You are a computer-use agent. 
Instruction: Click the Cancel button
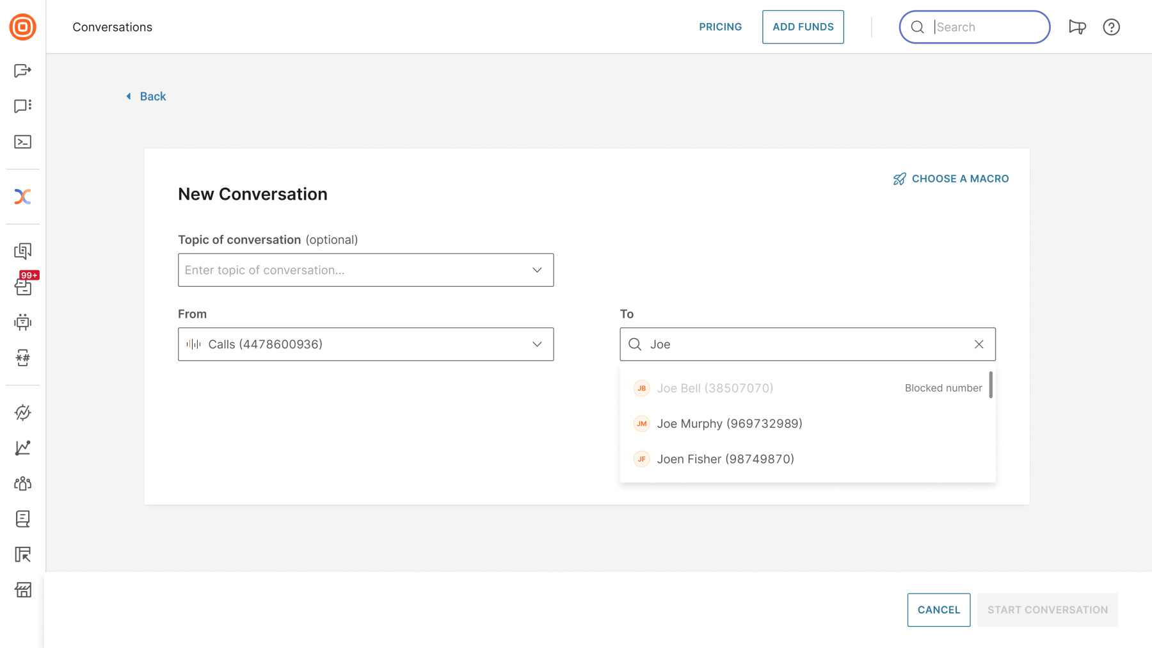(938, 610)
